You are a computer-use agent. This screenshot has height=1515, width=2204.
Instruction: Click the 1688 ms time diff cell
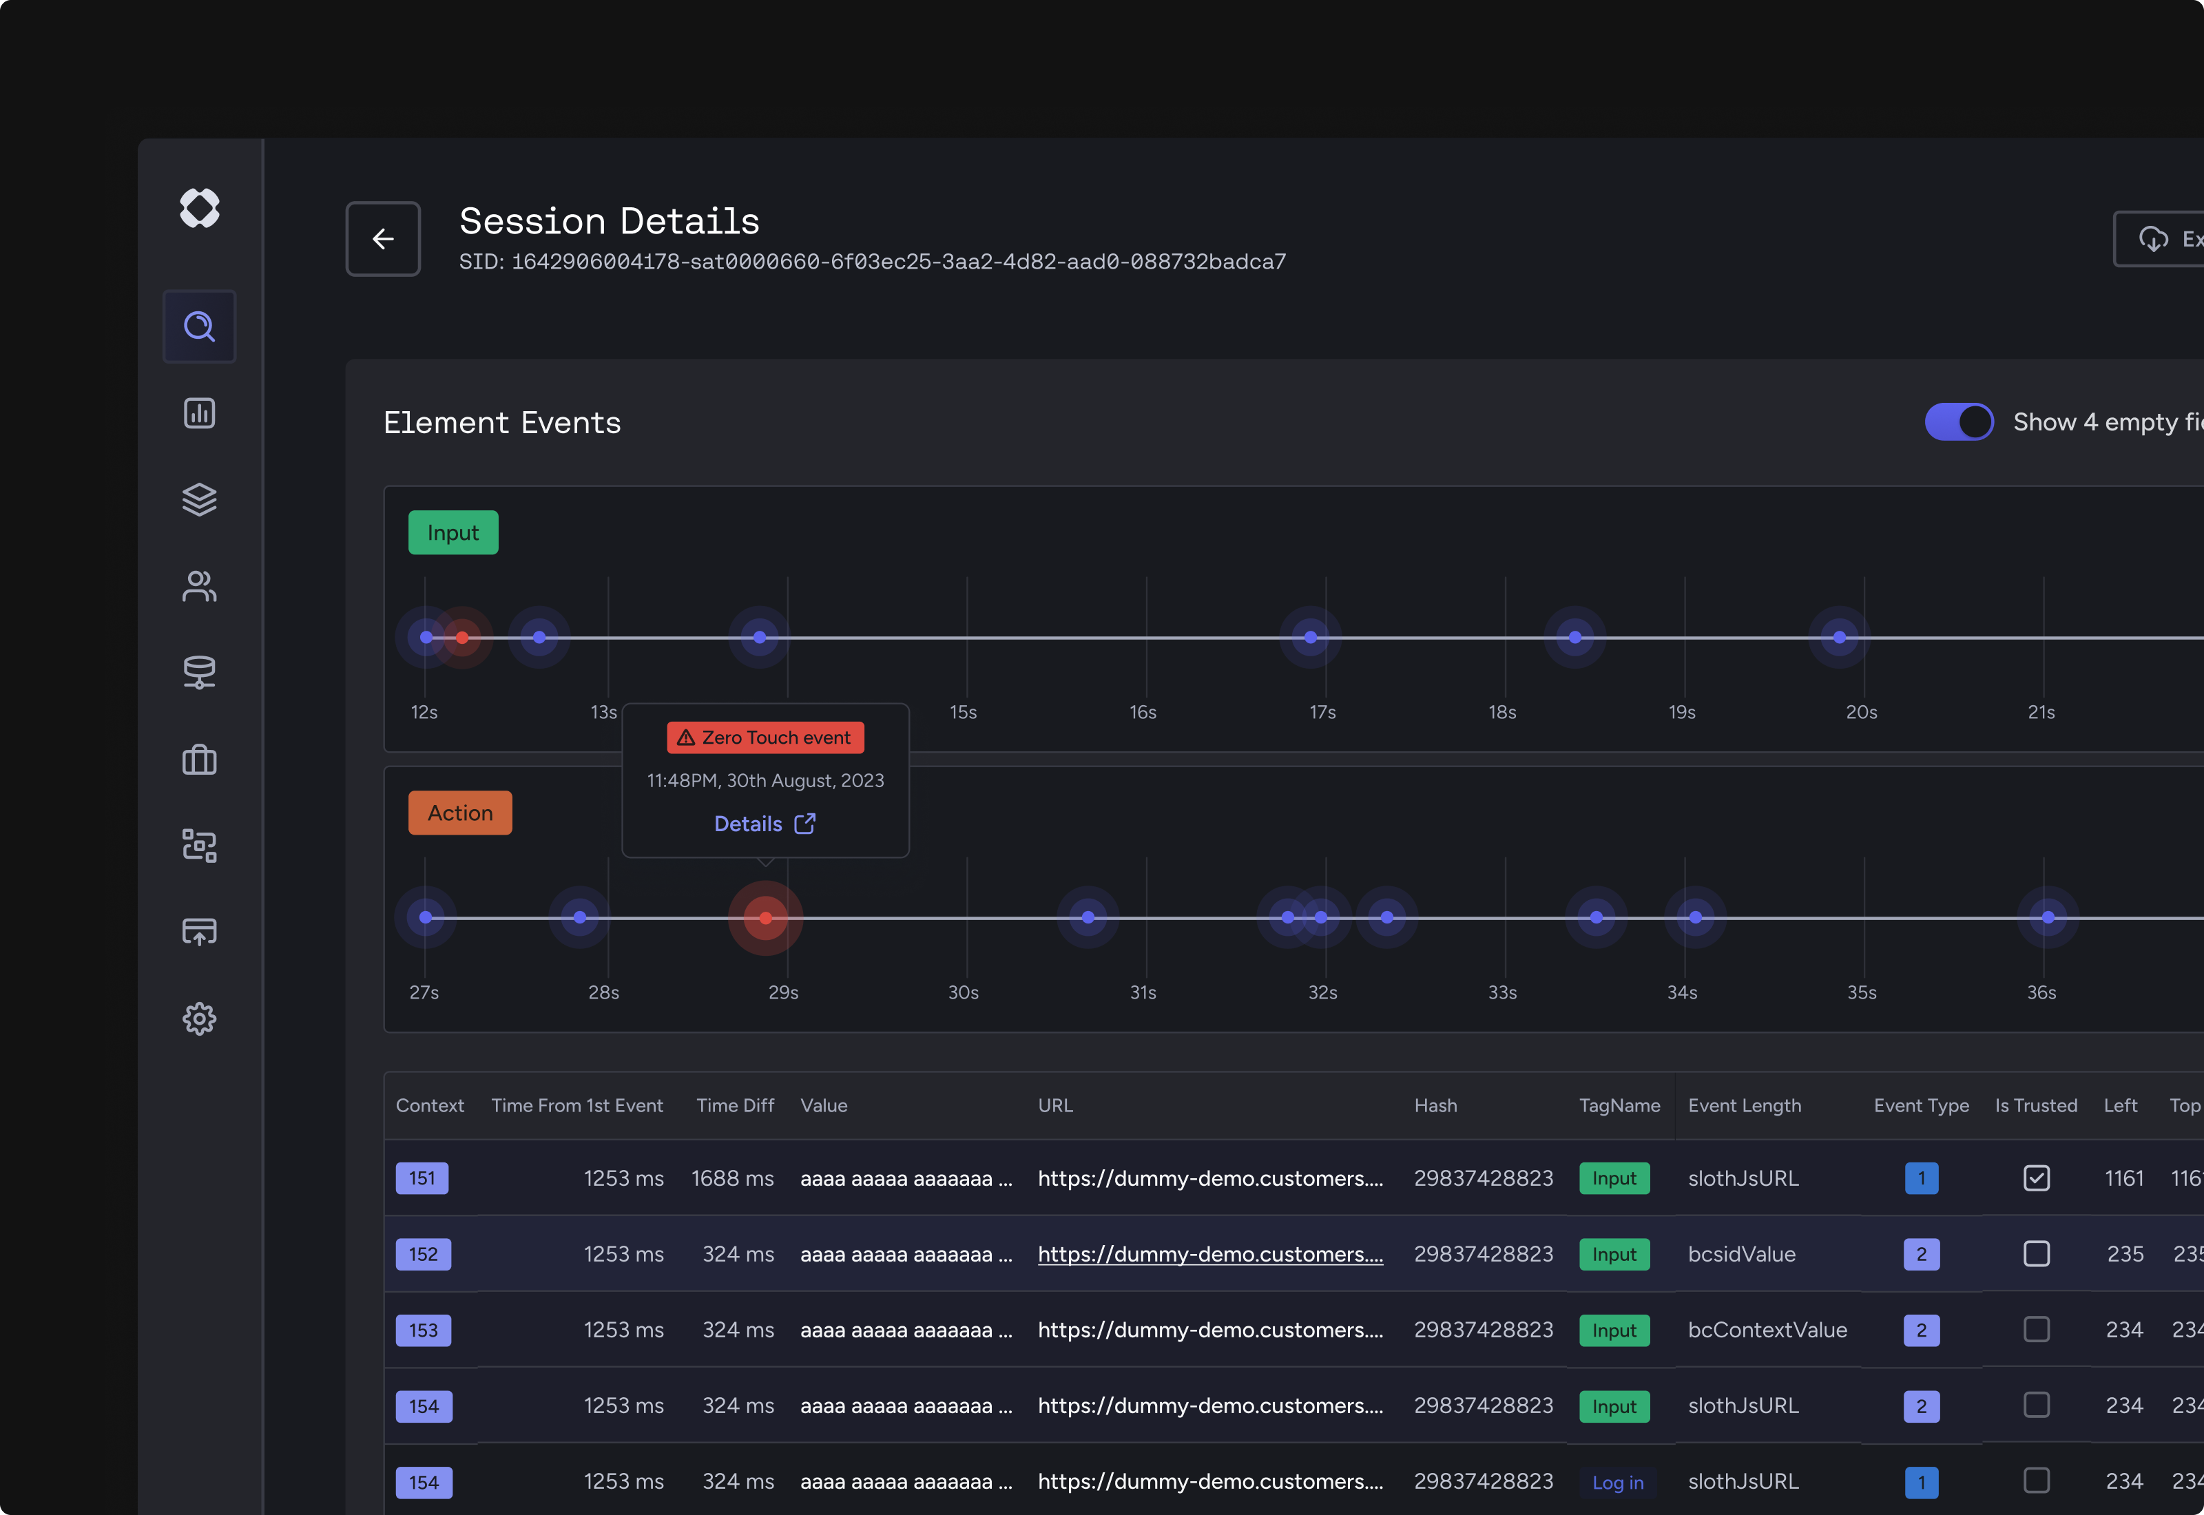(x=733, y=1178)
